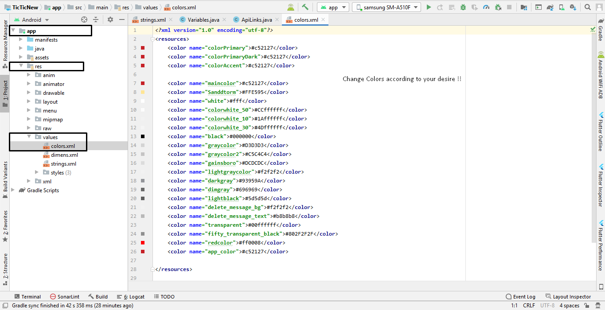Open the app run configuration dropdown

tap(332, 8)
